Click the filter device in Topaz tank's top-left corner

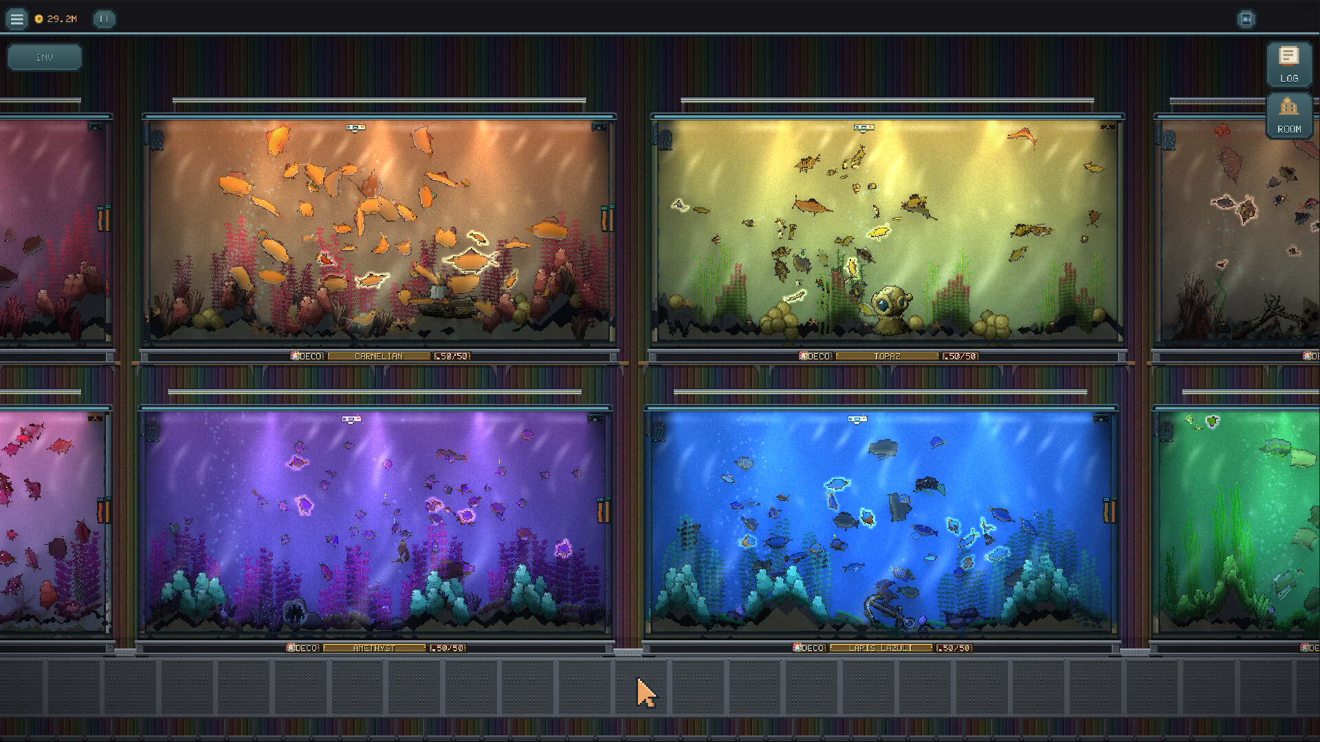coord(665,139)
